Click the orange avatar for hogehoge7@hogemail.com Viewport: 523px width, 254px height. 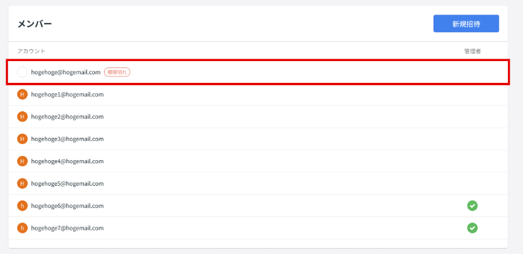[x=22, y=229]
